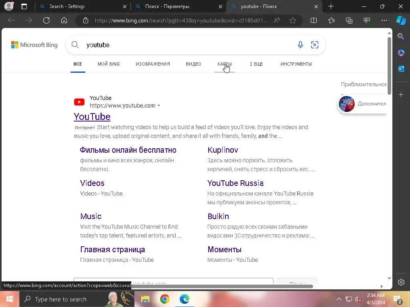The image size is (410, 307).
Task: Select the ИЗОБРАЖЕНИЯ tab
Action: [153, 64]
